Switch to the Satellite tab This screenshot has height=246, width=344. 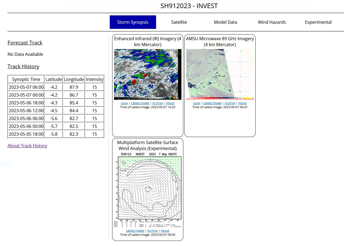(x=179, y=22)
